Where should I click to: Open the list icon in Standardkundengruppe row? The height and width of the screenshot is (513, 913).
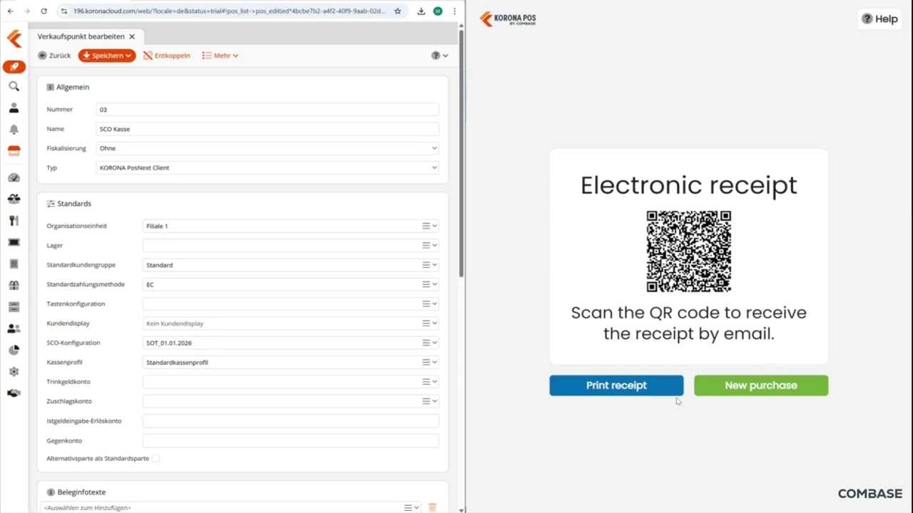(426, 265)
